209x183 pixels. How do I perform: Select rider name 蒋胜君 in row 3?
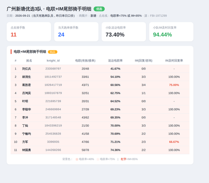coord(26,85)
